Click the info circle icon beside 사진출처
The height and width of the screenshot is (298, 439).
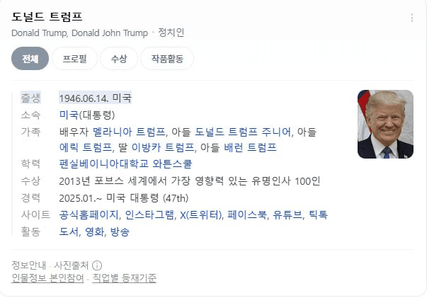coord(97,265)
